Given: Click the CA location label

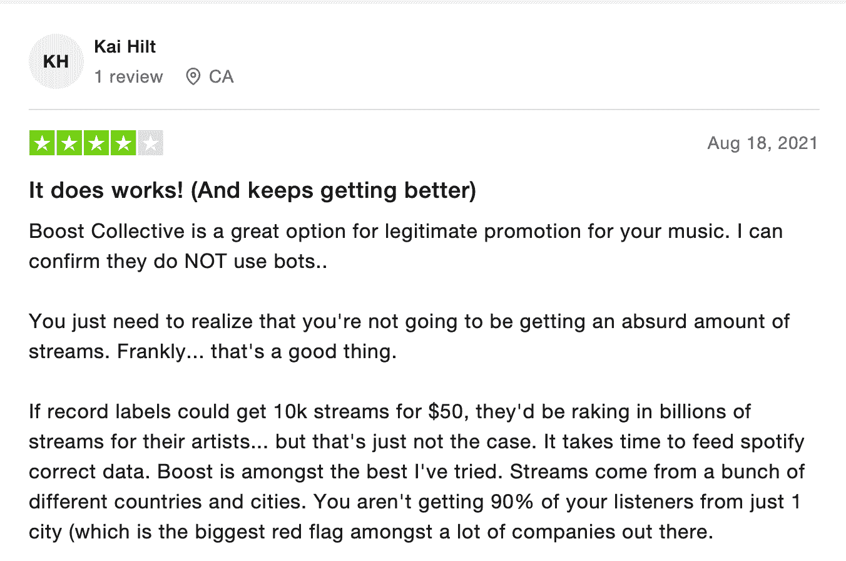Looking at the screenshot, I should 221,77.
